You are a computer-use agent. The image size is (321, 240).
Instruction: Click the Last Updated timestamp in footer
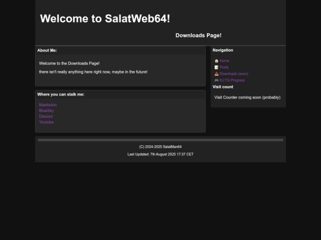(x=160, y=154)
